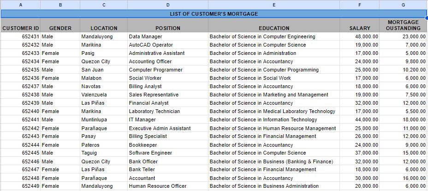Select column D header
Screen dimensions: 428x191
tap(168, 5)
